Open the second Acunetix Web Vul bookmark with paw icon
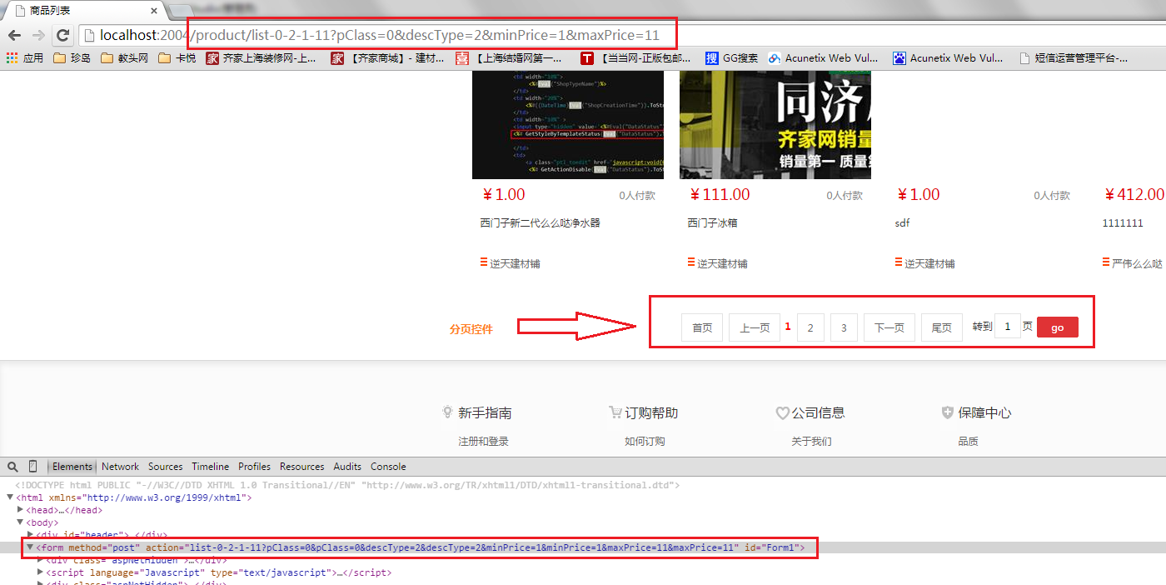The image size is (1166, 585). (x=948, y=58)
